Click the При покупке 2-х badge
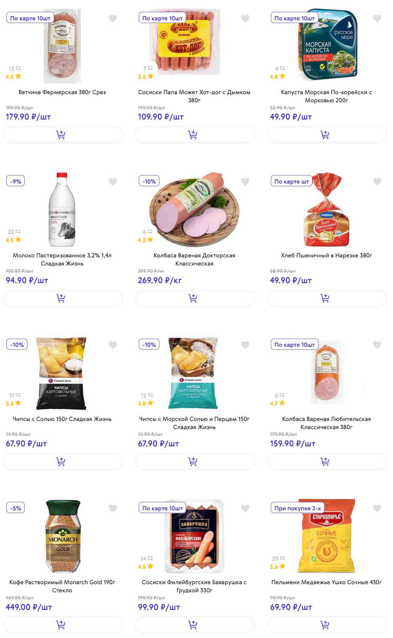The height and width of the screenshot is (638, 393). (298, 508)
